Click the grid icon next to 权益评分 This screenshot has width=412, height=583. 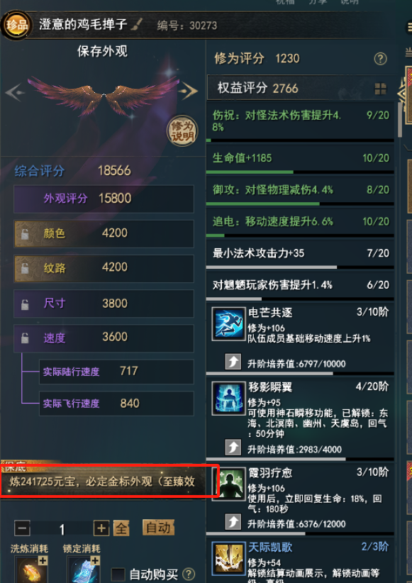click(x=380, y=89)
